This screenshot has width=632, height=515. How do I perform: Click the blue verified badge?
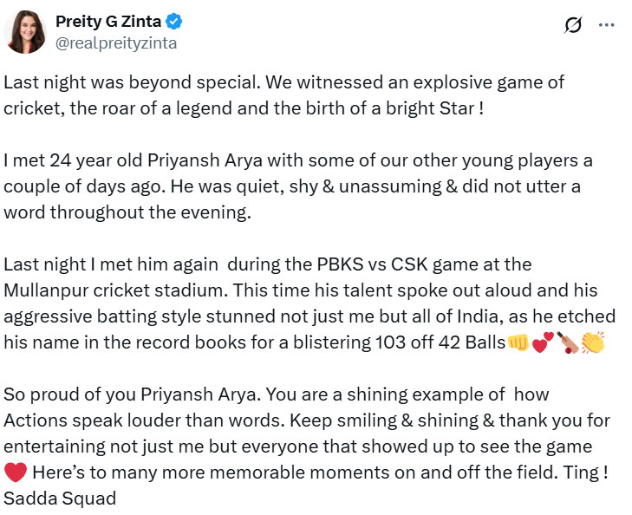[x=174, y=22]
